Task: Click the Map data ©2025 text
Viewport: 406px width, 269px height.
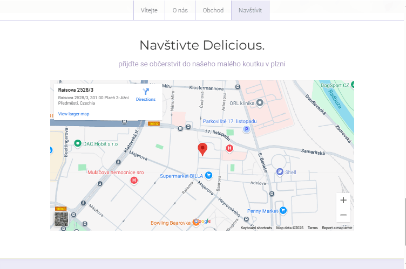Action: point(290,228)
